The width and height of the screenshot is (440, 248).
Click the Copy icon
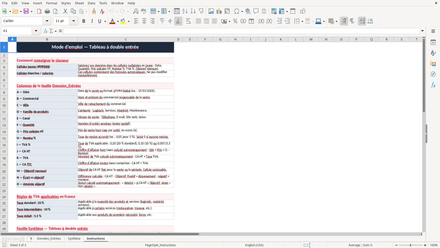click(73, 11)
